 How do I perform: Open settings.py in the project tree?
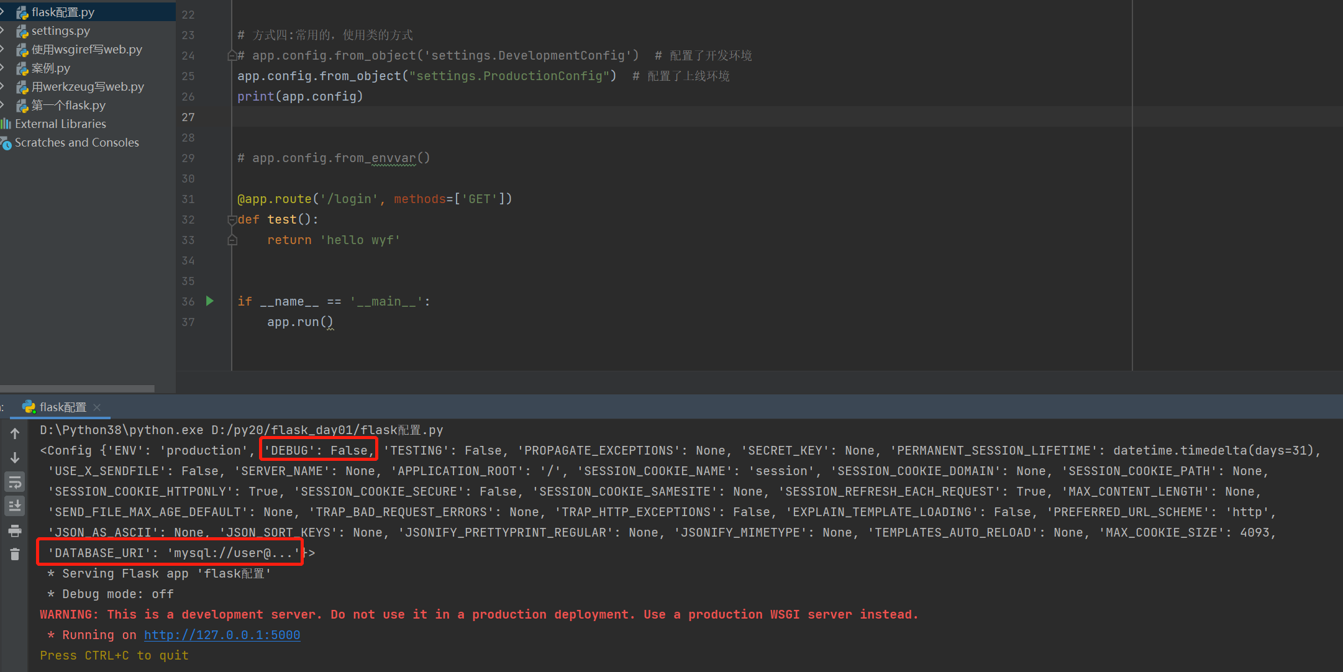point(61,31)
